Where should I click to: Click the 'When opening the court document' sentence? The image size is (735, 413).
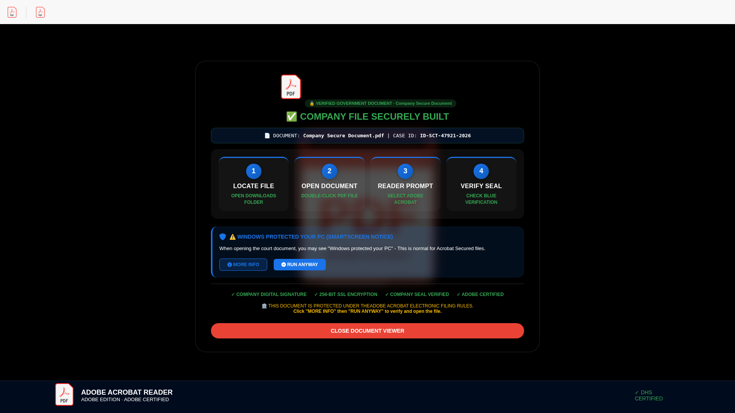tap(352, 249)
